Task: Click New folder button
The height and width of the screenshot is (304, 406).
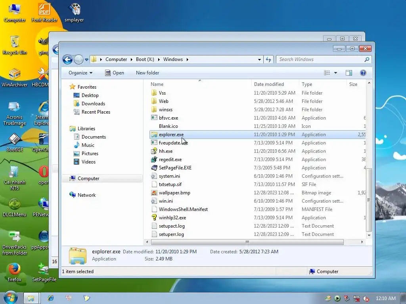Action: 147,73
